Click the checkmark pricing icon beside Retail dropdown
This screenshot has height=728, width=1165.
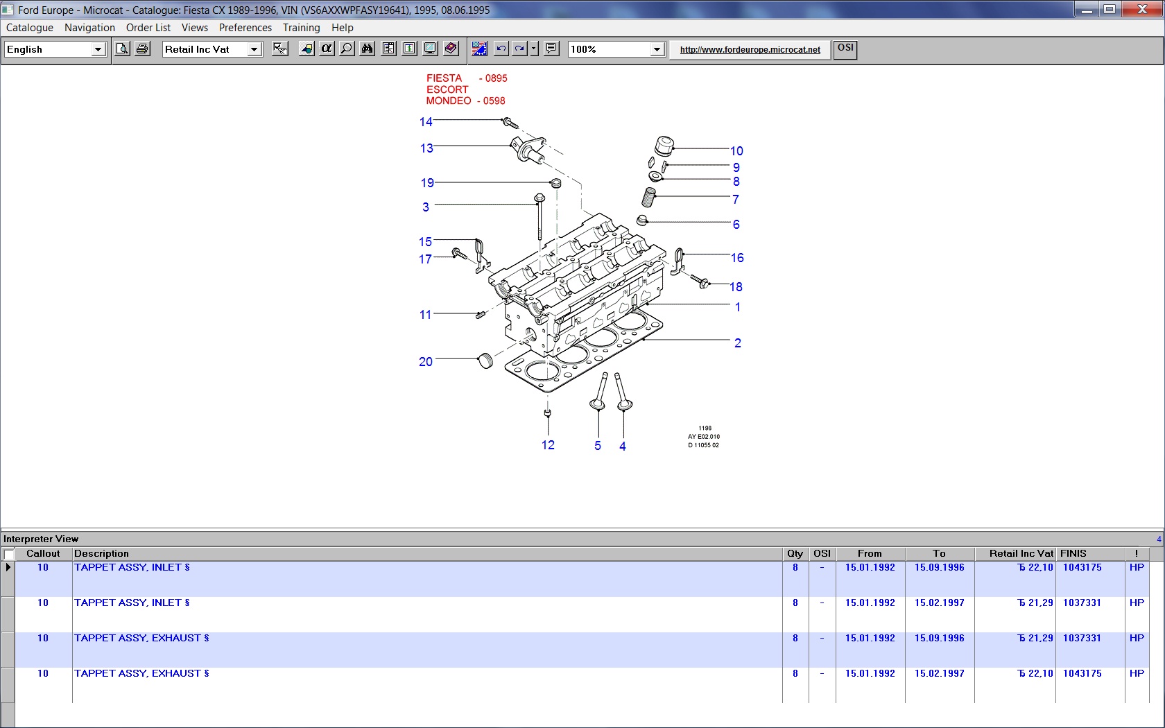(x=280, y=49)
